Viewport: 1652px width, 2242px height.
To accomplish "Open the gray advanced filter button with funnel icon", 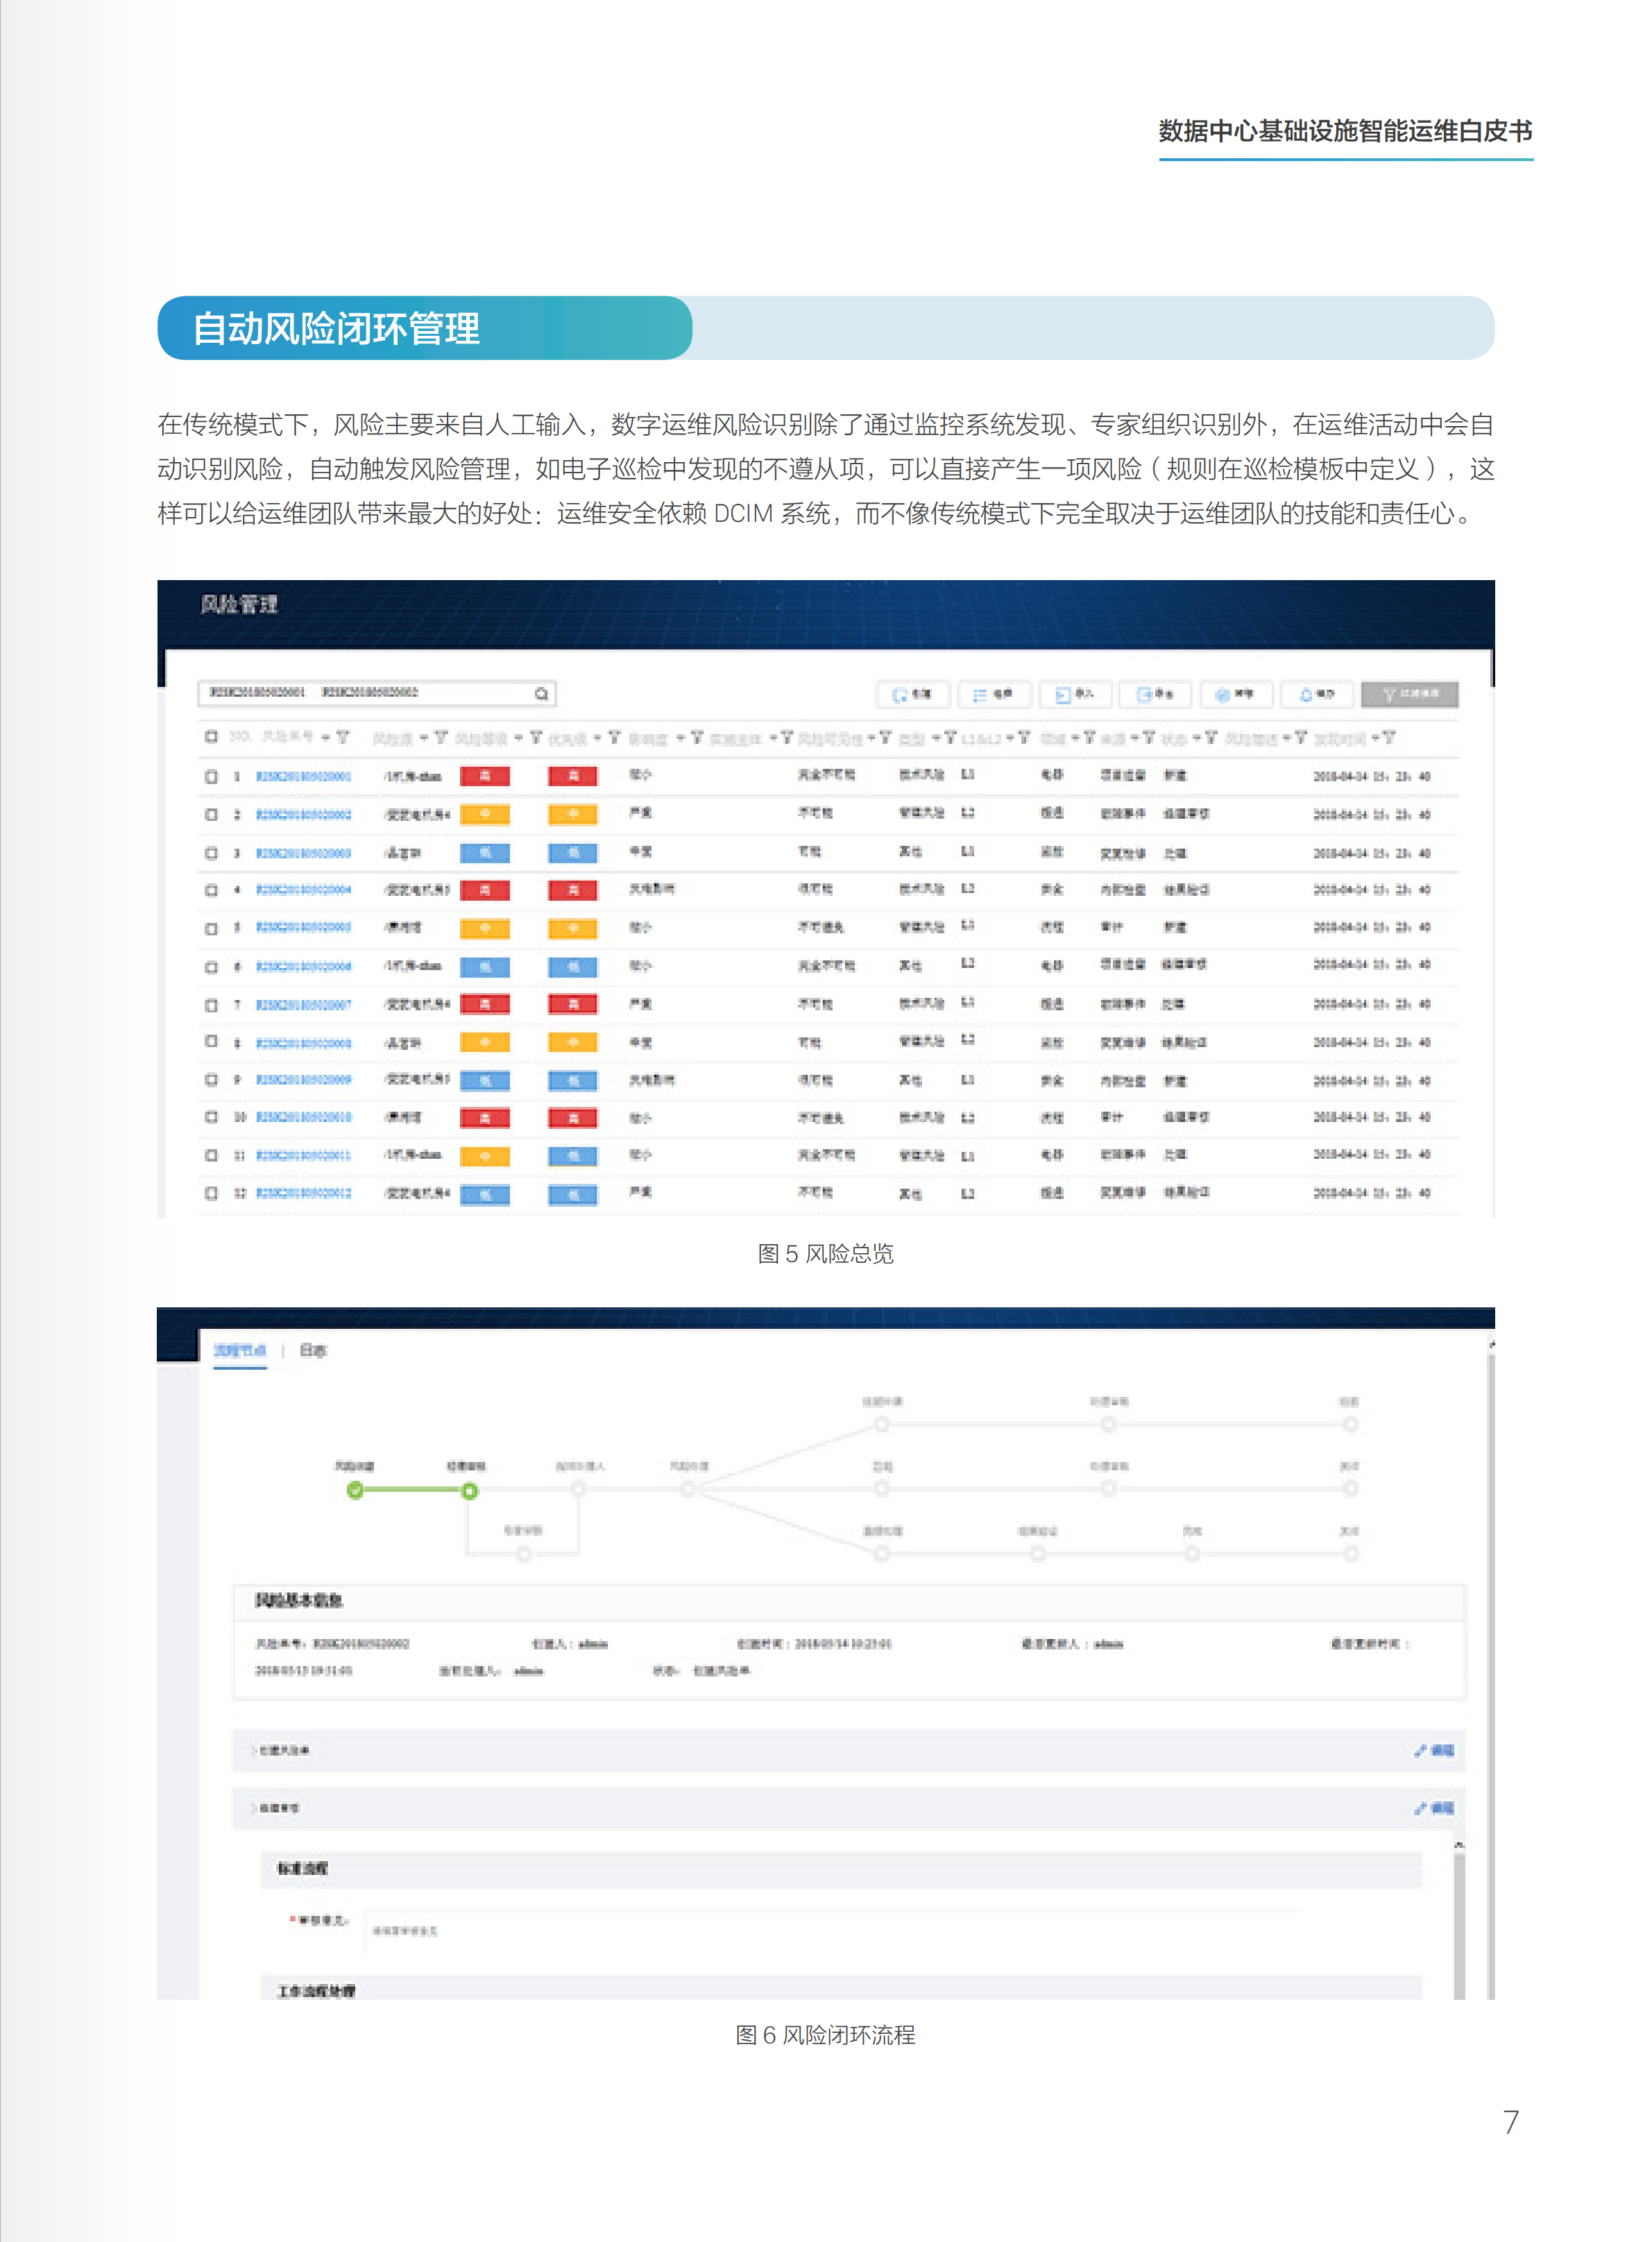I will [1411, 694].
